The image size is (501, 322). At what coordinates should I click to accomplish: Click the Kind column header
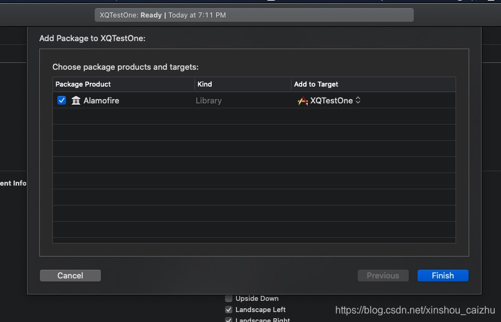click(x=243, y=84)
